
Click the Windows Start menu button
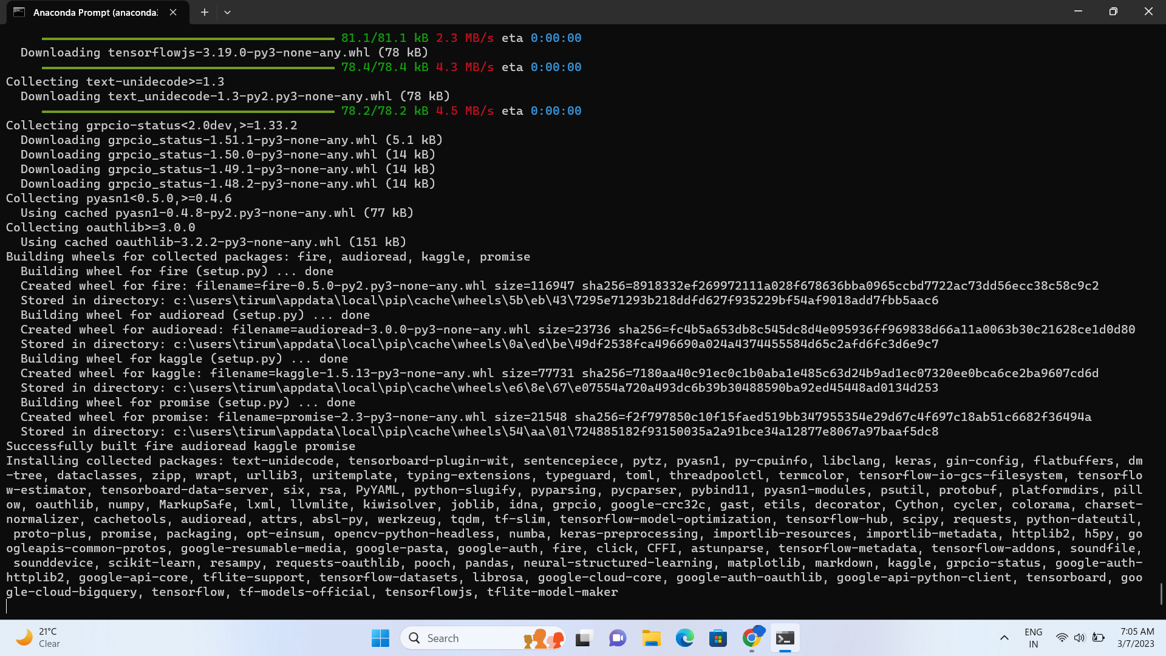coord(380,638)
